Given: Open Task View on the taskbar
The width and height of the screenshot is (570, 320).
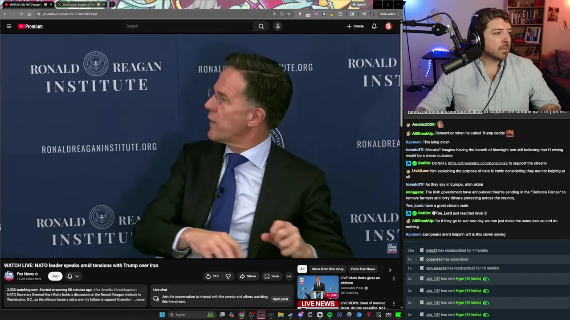Looking at the screenshot, I should (222, 315).
